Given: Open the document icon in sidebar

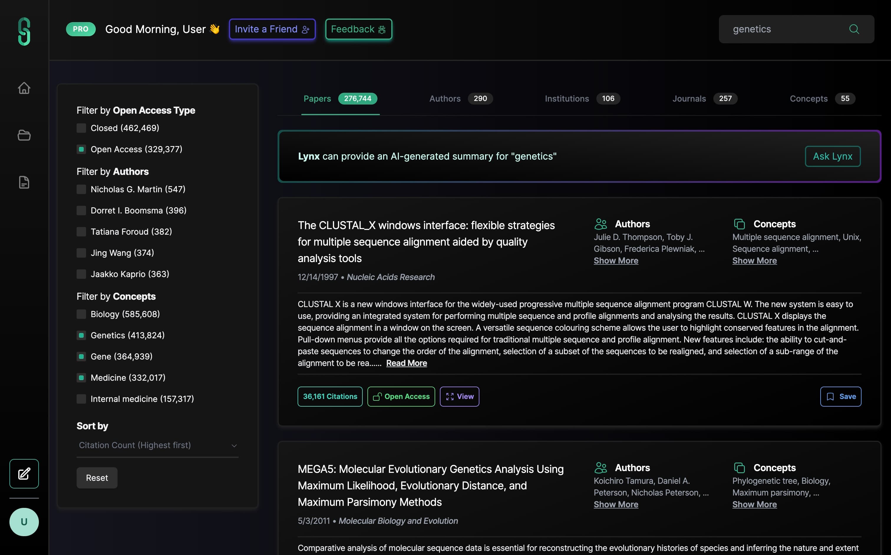Looking at the screenshot, I should 24,182.
